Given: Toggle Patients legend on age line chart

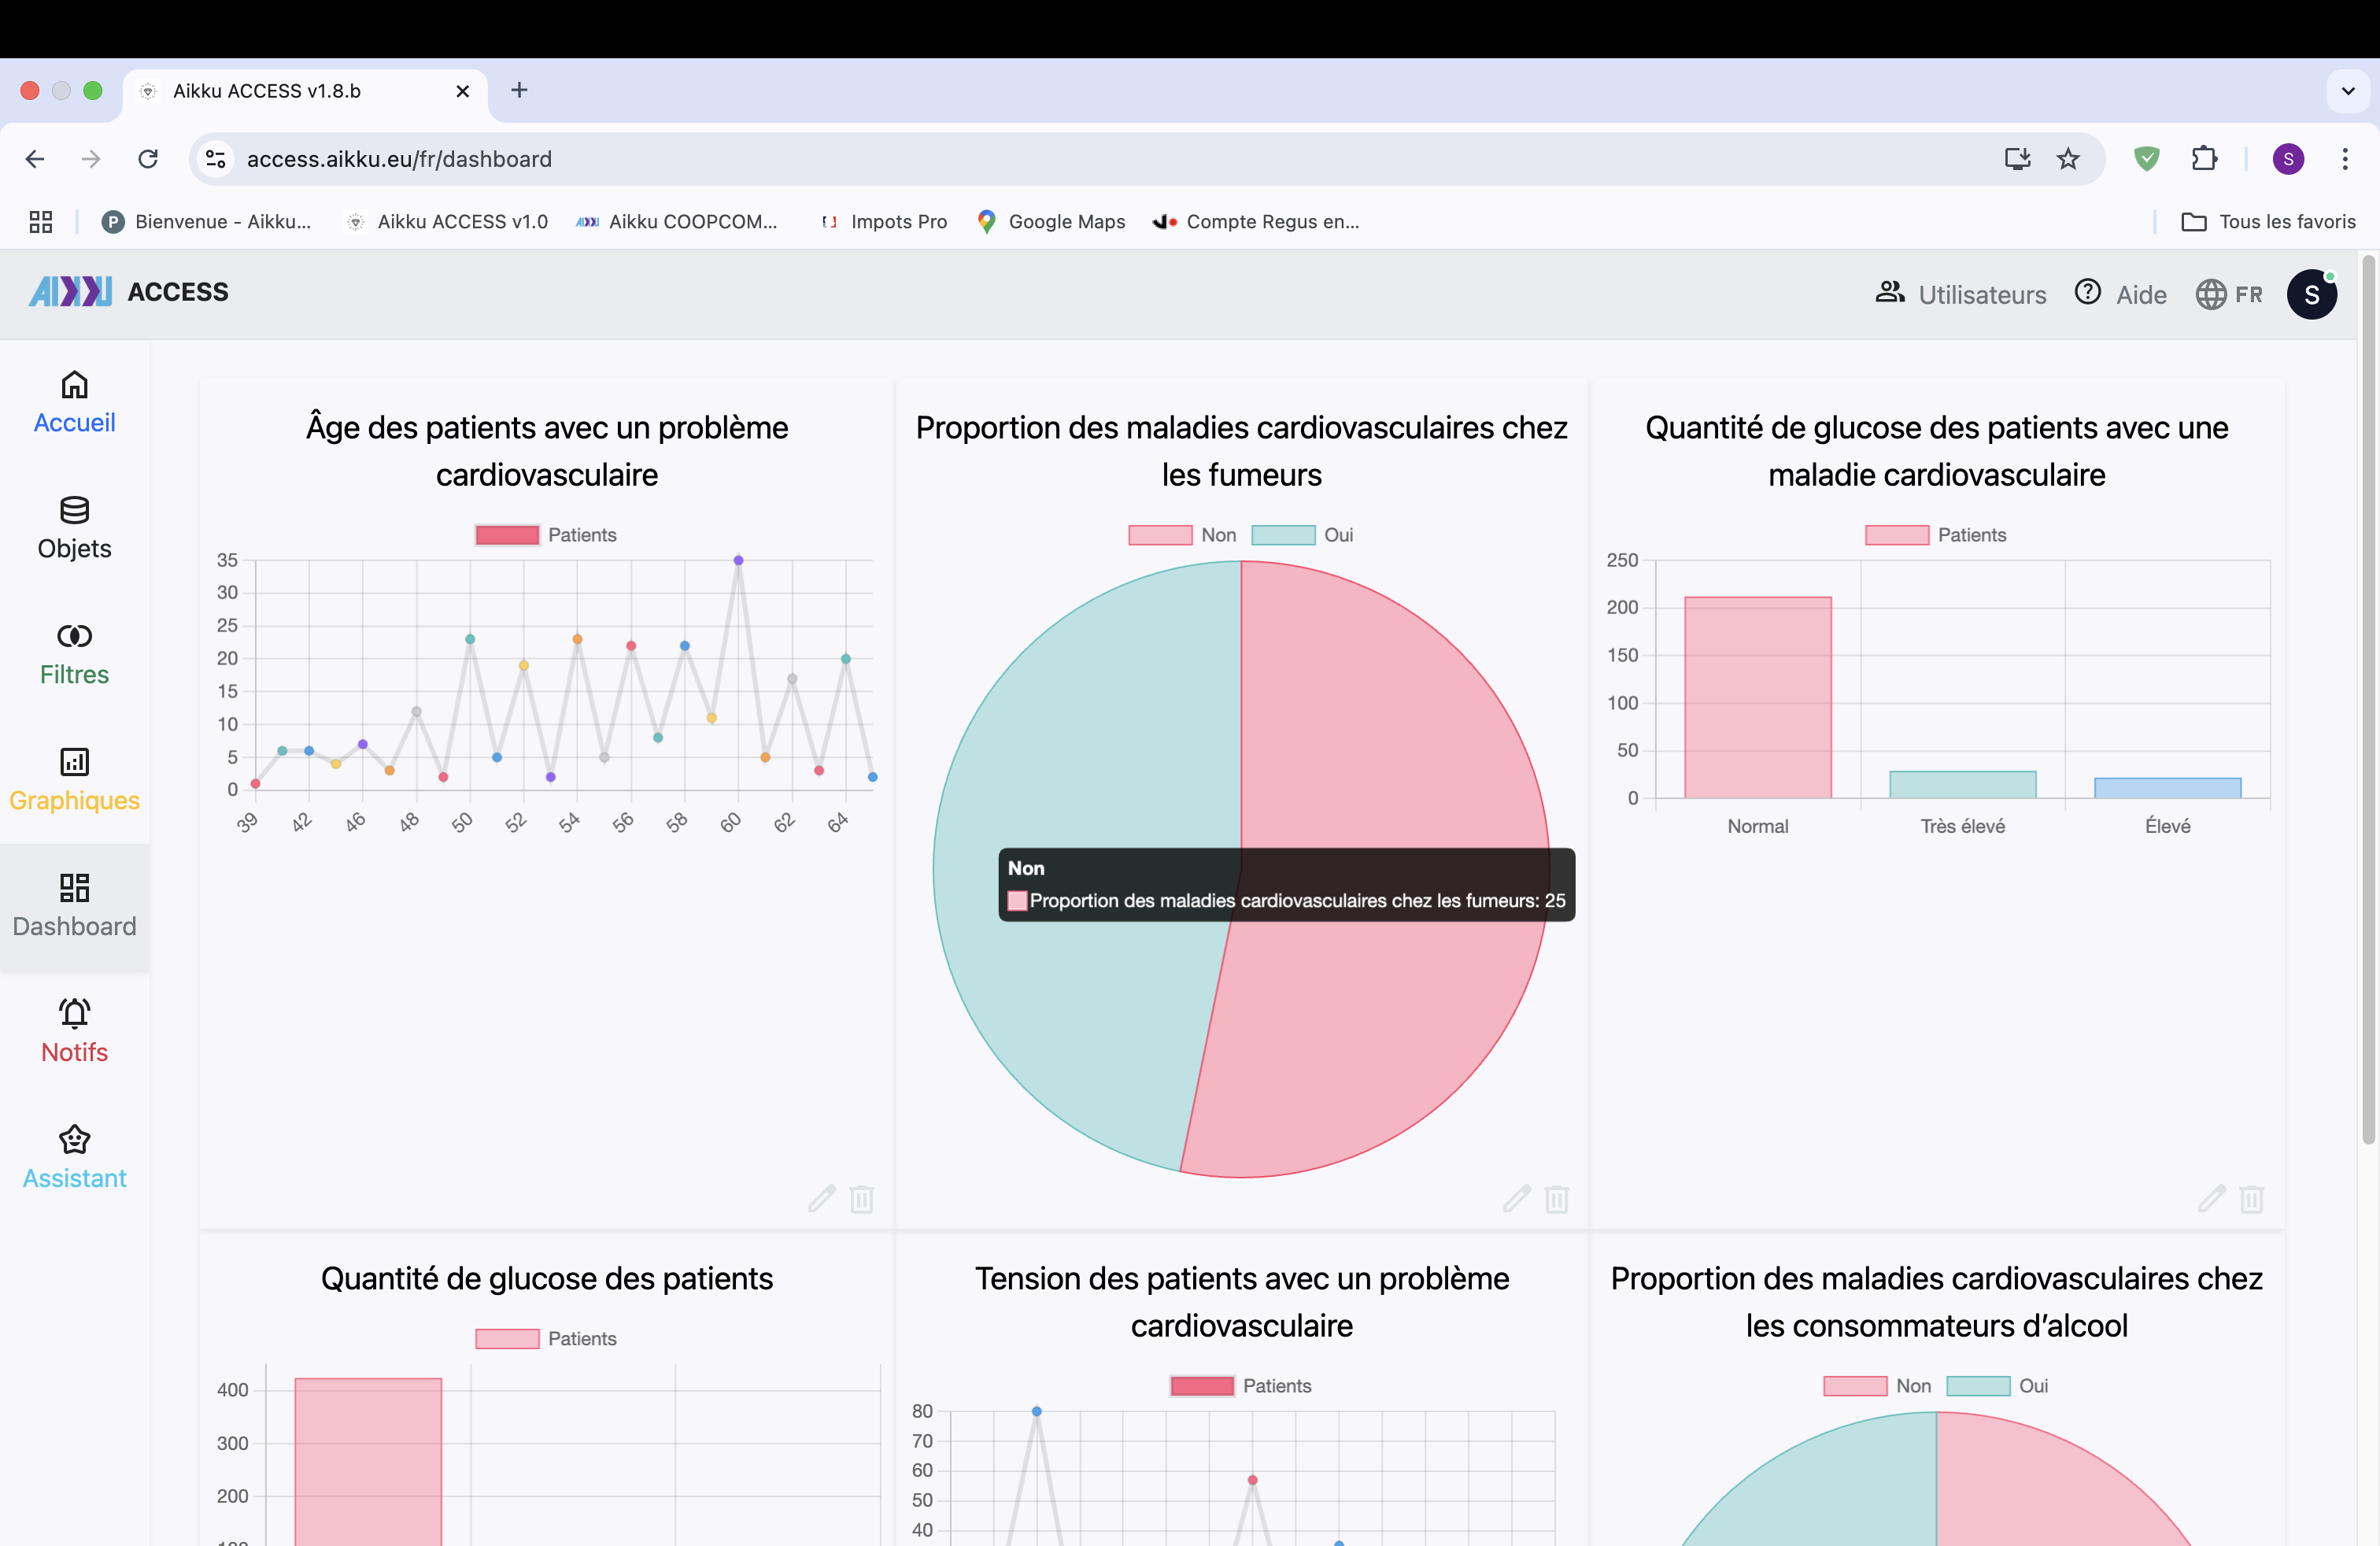Looking at the screenshot, I should 546,535.
